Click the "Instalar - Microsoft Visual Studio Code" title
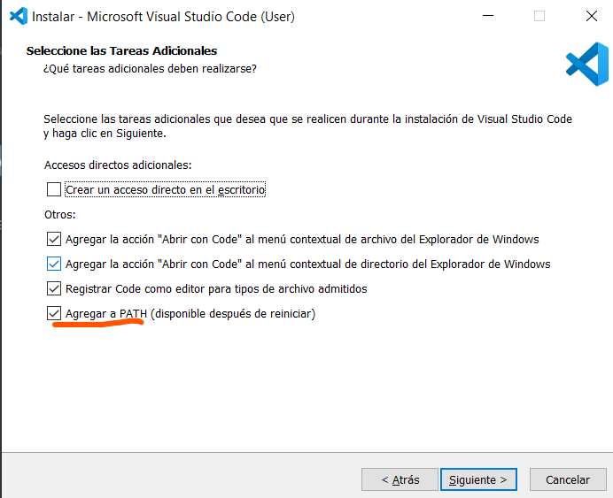Image resolution: width=613 pixels, height=498 pixels. pyautogui.click(x=163, y=16)
